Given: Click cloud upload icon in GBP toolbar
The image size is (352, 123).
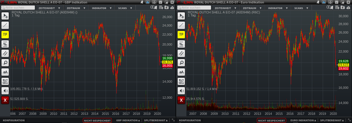Looking at the screenshot, I should tap(172, 8).
